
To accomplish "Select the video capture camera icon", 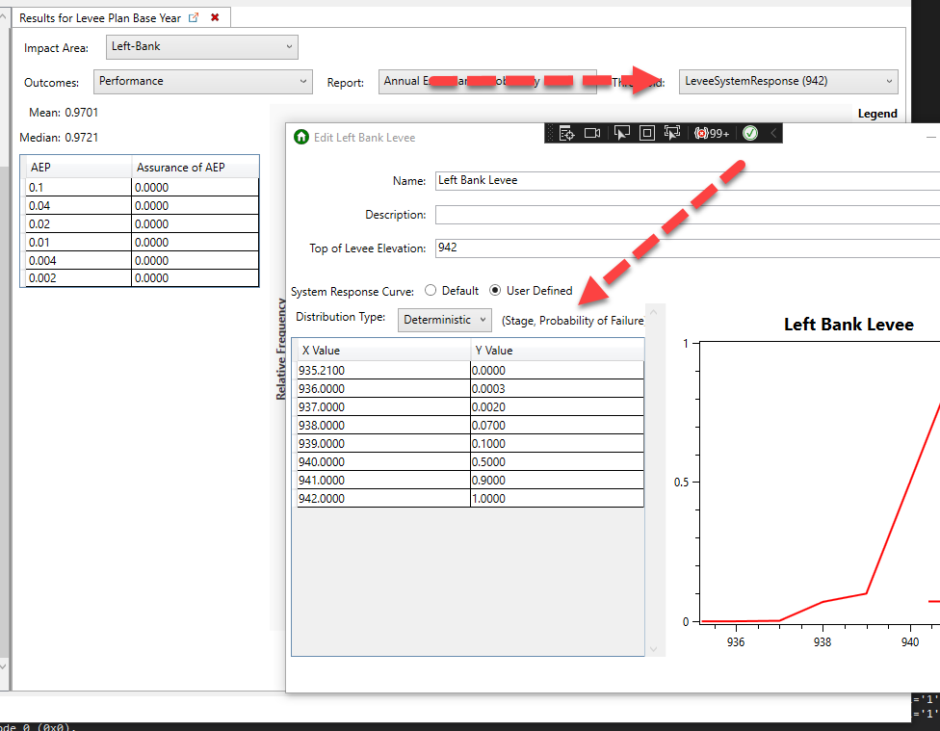I will pyautogui.click(x=591, y=132).
